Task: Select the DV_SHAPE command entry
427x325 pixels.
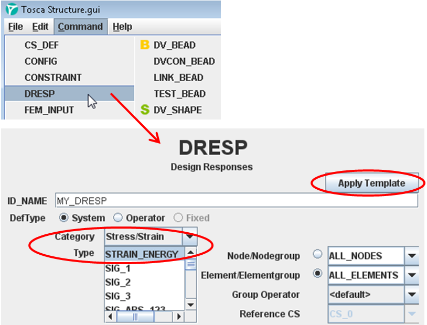Action: point(178,110)
